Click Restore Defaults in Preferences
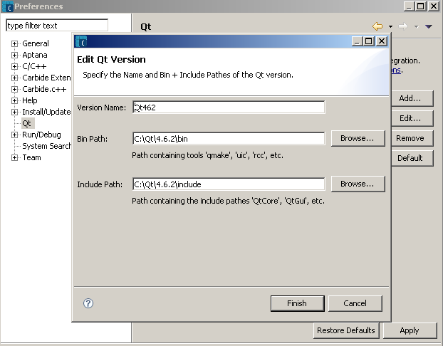 346,330
